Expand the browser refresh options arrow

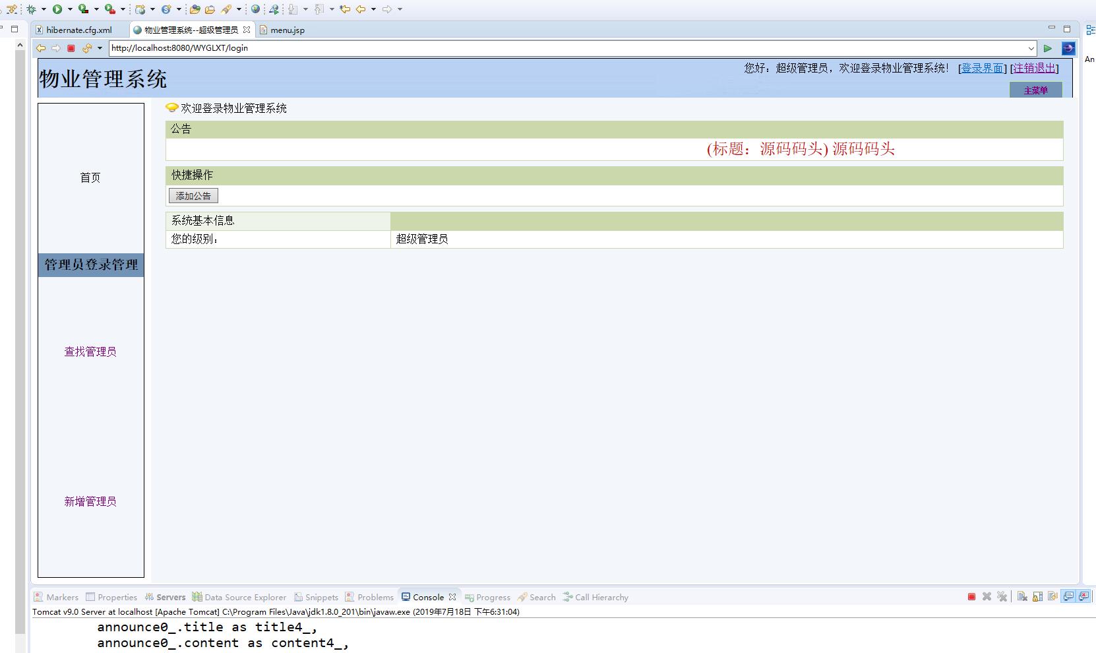(100, 48)
